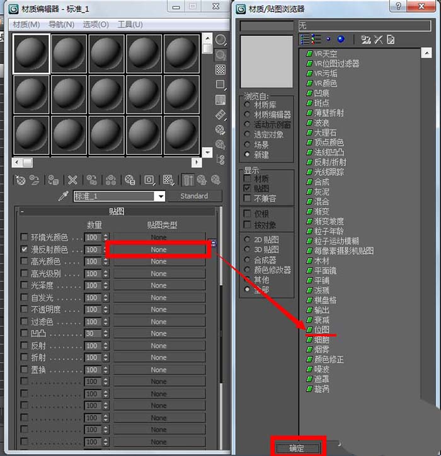The image size is (441, 456).
Task: Click the Go to Parent icon
Action: tap(202, 180)
